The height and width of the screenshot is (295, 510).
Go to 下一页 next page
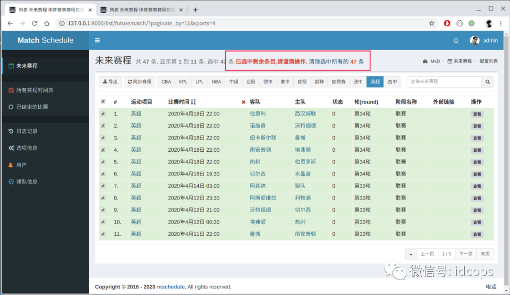click(466, 254)
